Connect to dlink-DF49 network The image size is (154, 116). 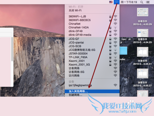click(x=92, y=31)
